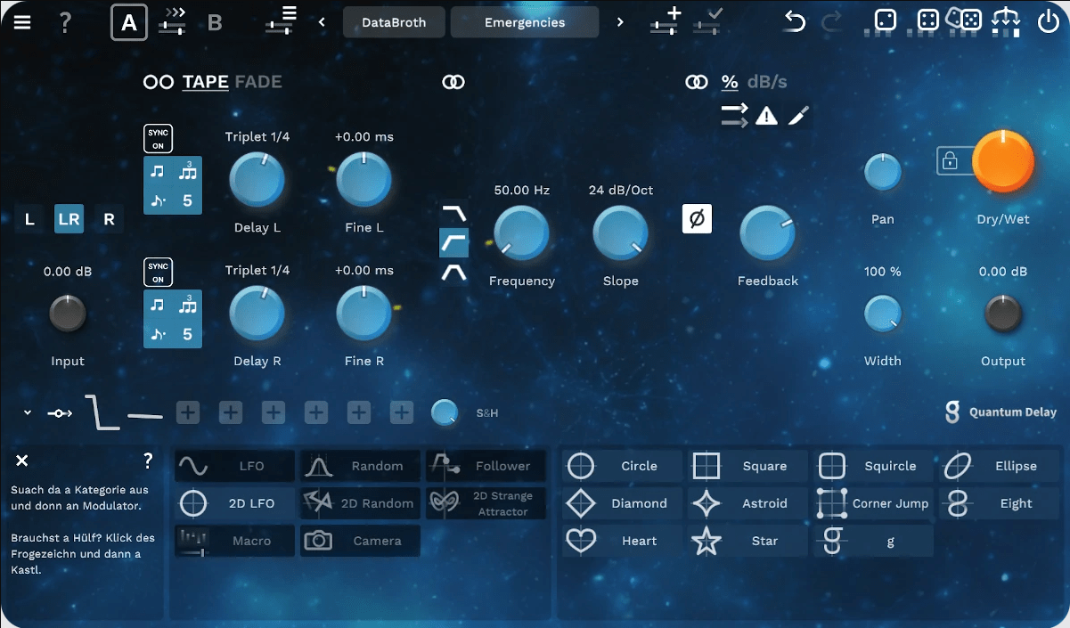
Task: Click the two-dot dice randomize icon
Action: click(x=885, y=20)
